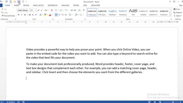Click Replace in Editing group
Viewport: 183px width, 103px height.
pos(178,13)
